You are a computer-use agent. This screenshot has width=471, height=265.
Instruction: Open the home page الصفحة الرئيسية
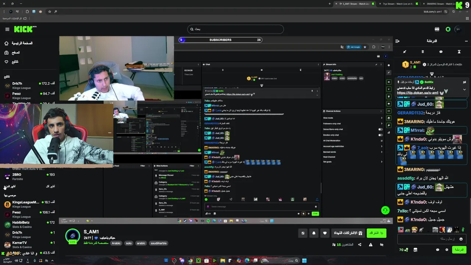click(18, 43)
